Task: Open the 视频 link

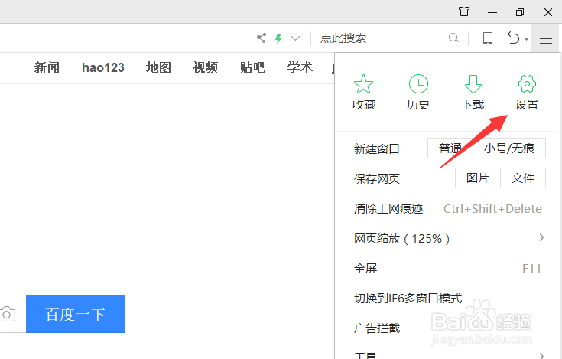Action: coord(206,67)
